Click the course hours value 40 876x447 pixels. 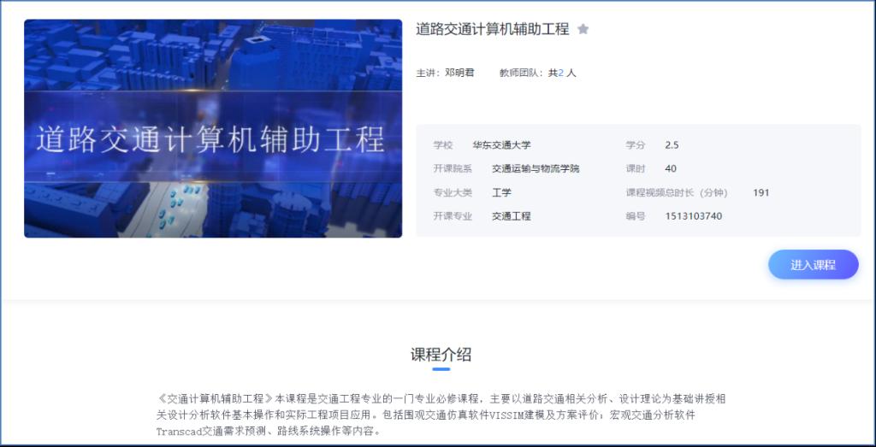[x=670, y=168]
